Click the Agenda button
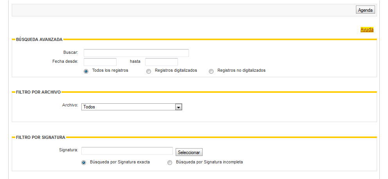This screenshot has width=388, height=179. pyautogui.click(x=365, y=10)
